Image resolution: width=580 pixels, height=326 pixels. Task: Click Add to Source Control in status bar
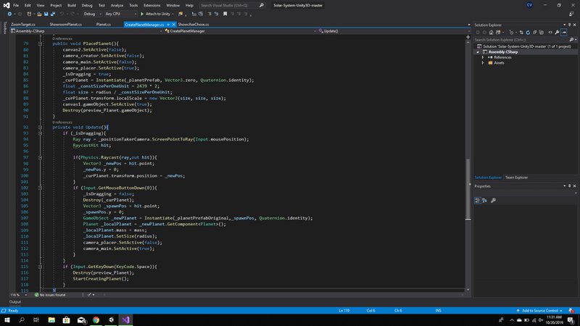[540, 310]
